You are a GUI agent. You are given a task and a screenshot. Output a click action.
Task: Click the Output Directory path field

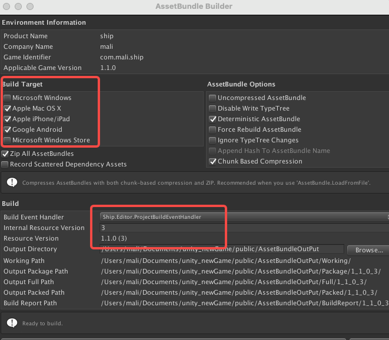pyautogui.click(x=222, y=249)
